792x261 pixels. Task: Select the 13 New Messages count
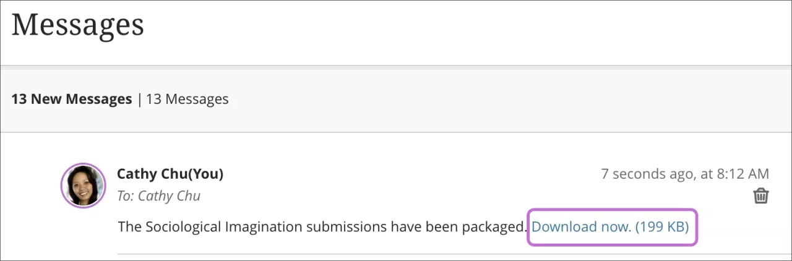[71, 99]
